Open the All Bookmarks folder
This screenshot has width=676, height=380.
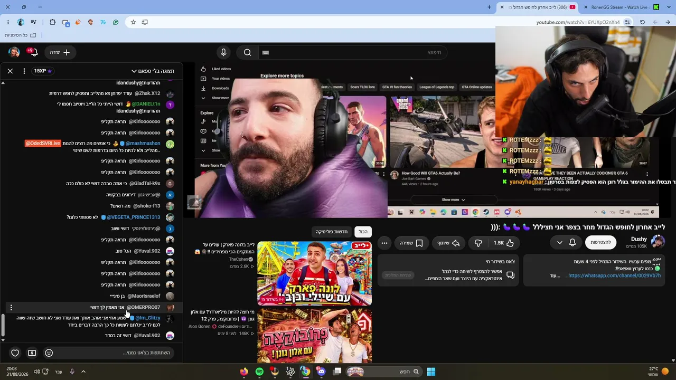coord(21,35)
